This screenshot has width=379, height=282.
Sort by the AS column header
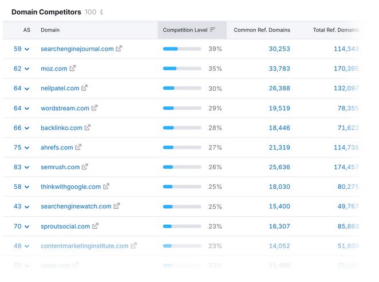pyautogui.click(x=26, y=30)
